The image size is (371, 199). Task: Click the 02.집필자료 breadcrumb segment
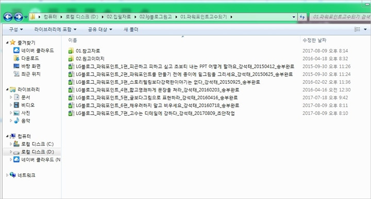tap(119, 17)
